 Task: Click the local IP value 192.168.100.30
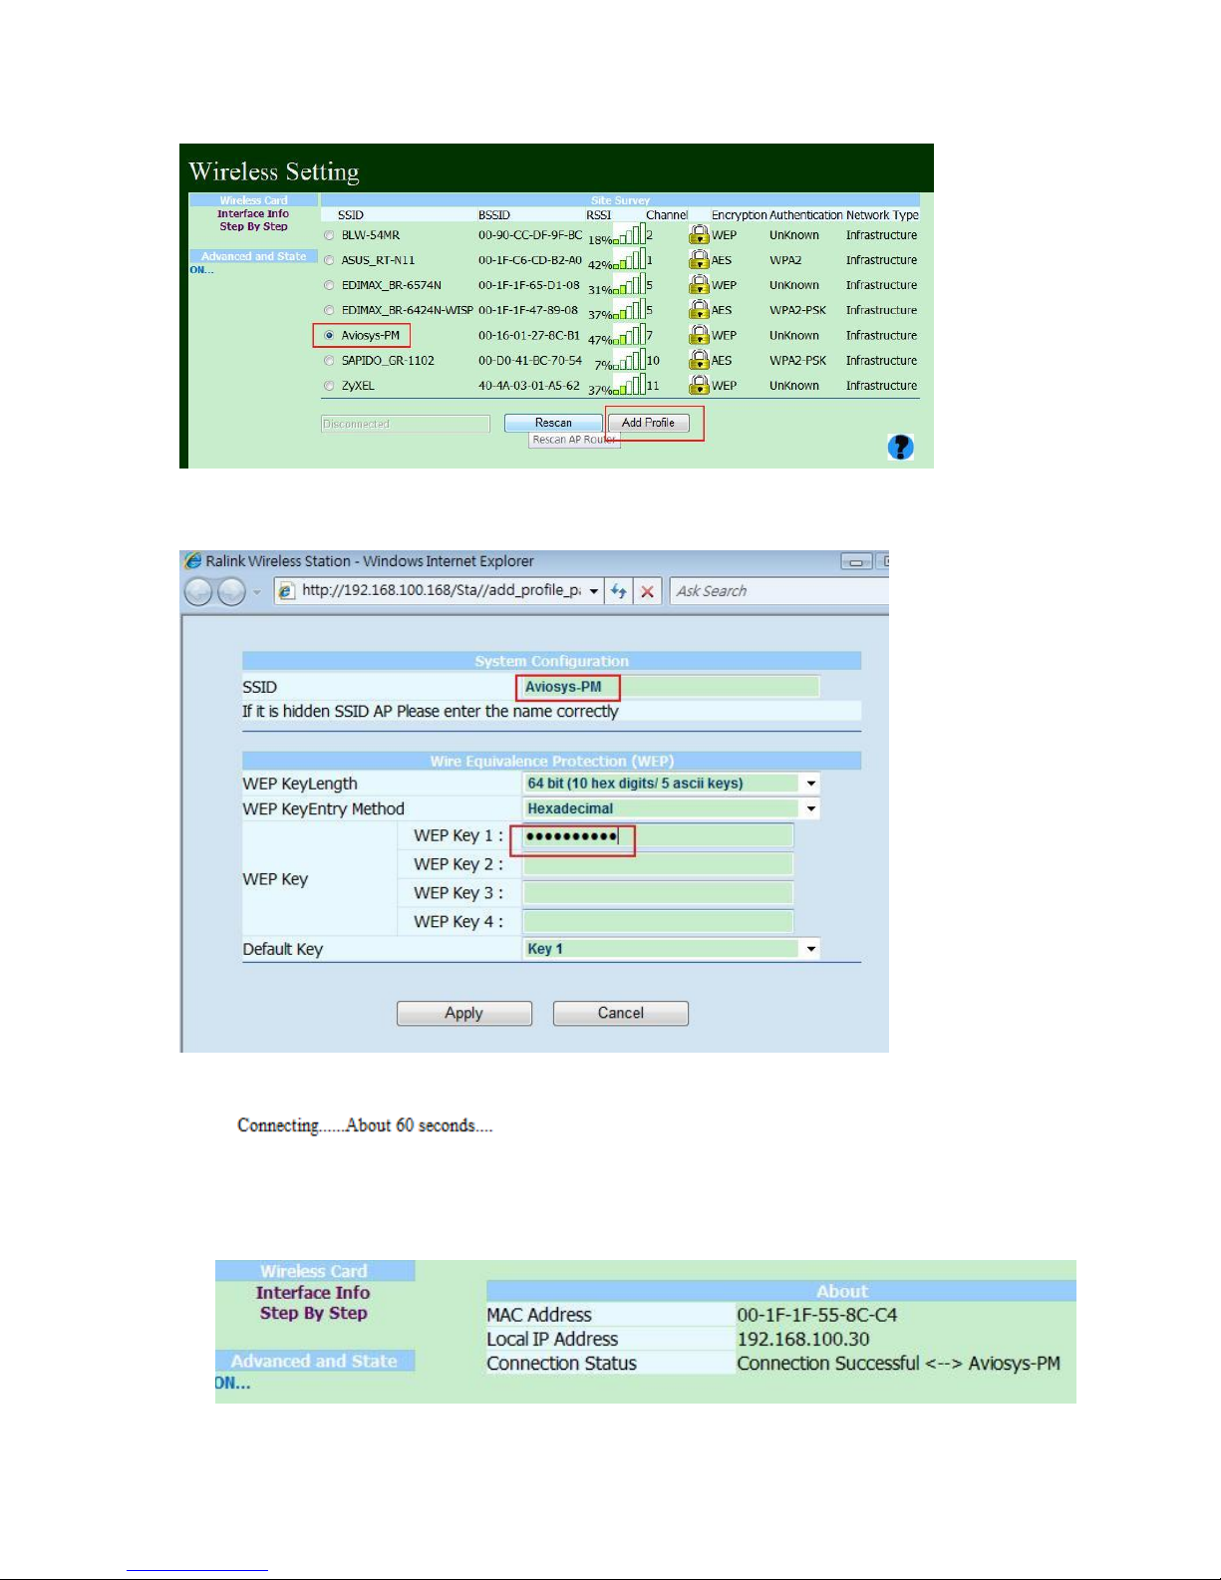pos(803,1339)
